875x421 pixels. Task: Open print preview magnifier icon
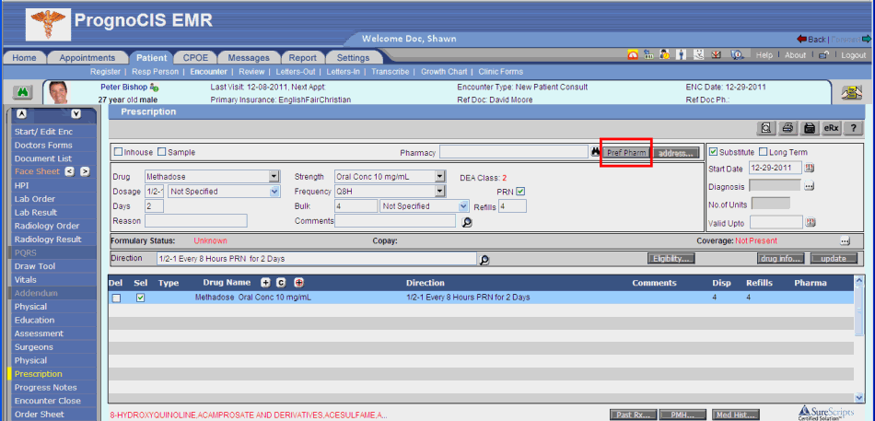coord(766,128)
